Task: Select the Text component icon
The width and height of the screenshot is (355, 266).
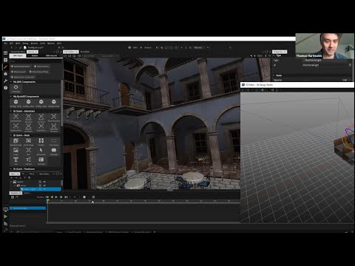Action: [16, 160]
